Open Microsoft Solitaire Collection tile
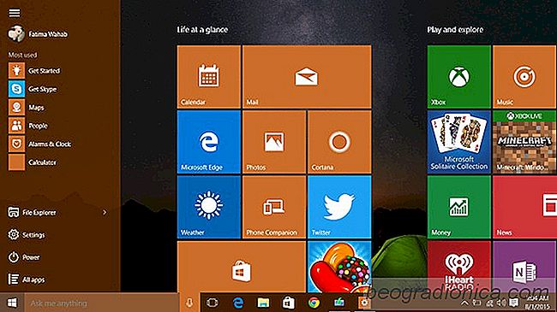Image resolution: width=557 pixels, height=312 pixels. [459, 142]
